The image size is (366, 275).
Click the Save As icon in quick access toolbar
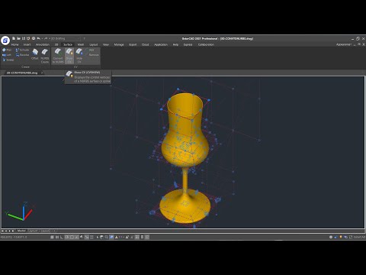(28, 38)
